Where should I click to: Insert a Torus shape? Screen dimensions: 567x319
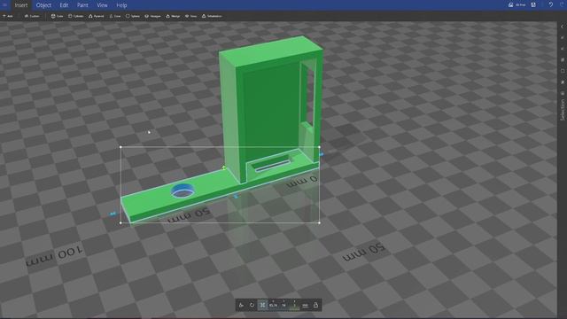coord(191,16)
